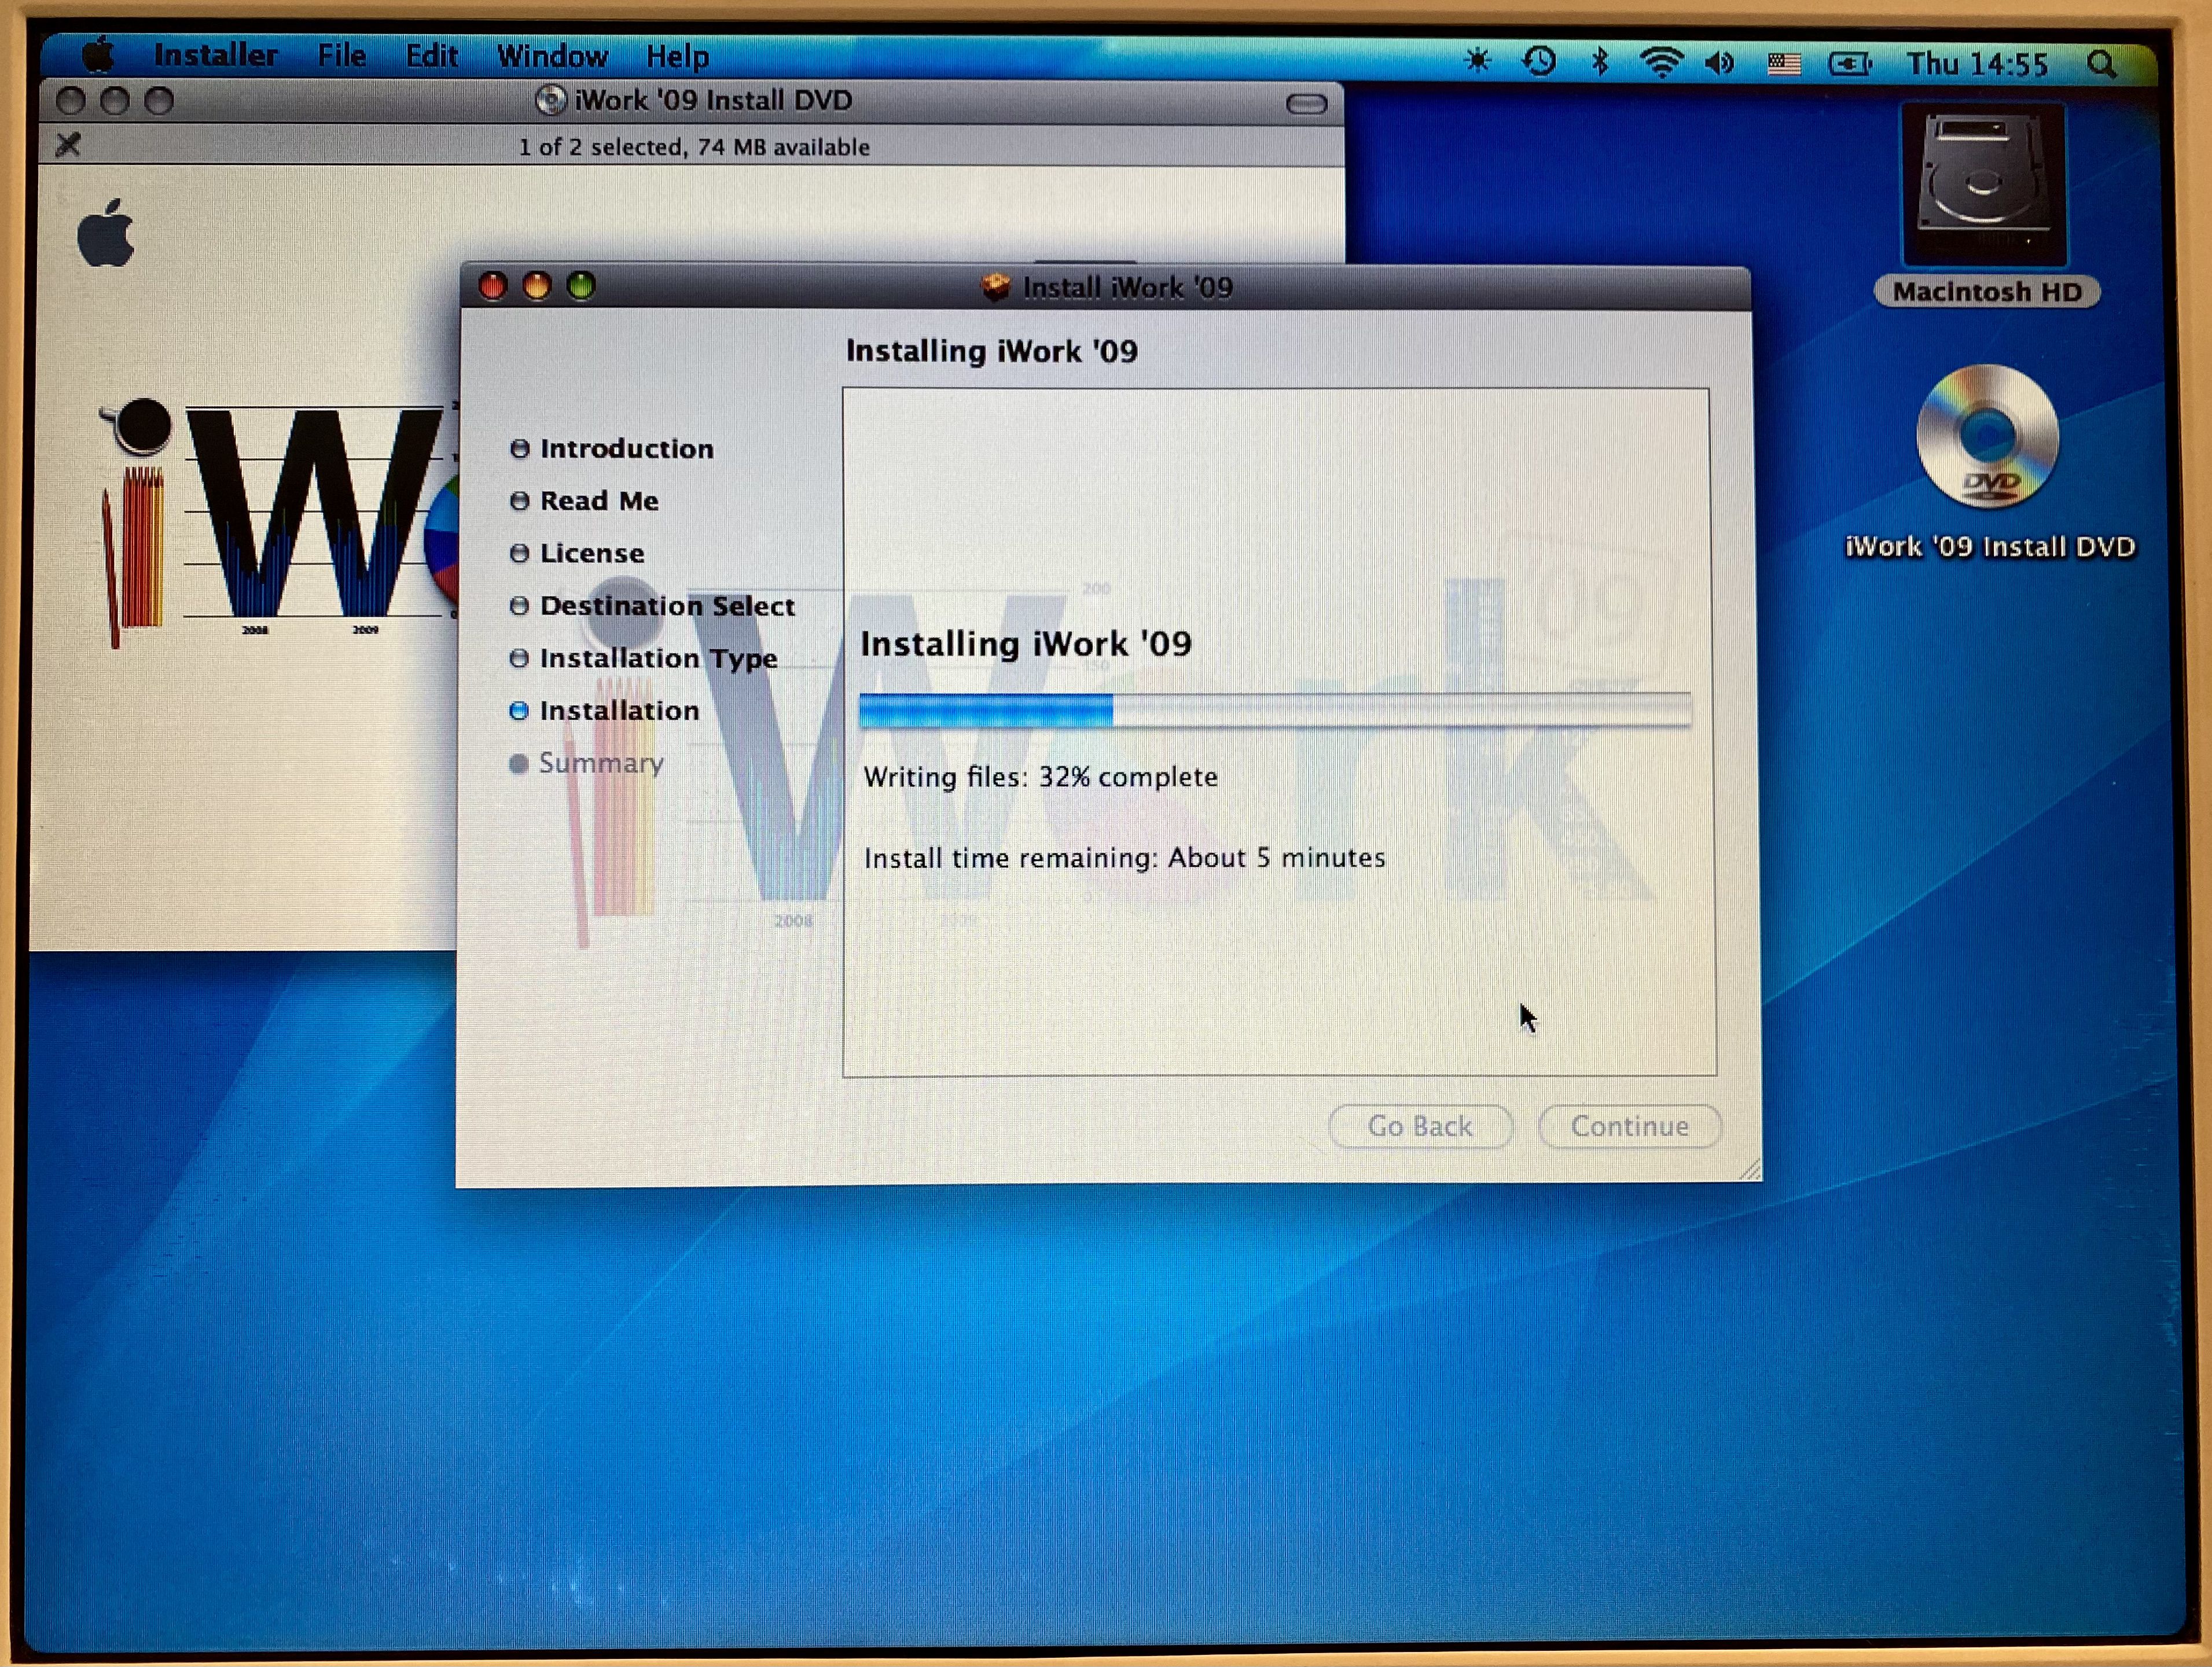
Task: Click "Writing files: 32% complete" text
Action: click(1041, 777)
